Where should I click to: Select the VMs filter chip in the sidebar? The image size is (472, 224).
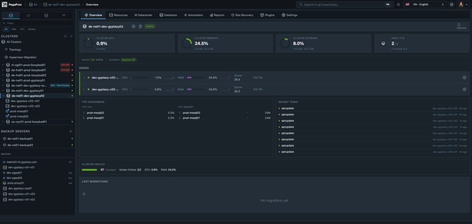click(x=13, y=29)
